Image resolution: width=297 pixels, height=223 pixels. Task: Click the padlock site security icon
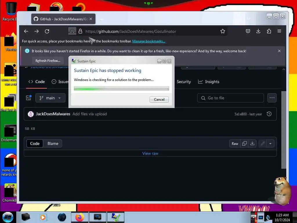pos(80,31)
